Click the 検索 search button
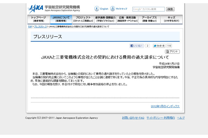 tap(170, 9)
